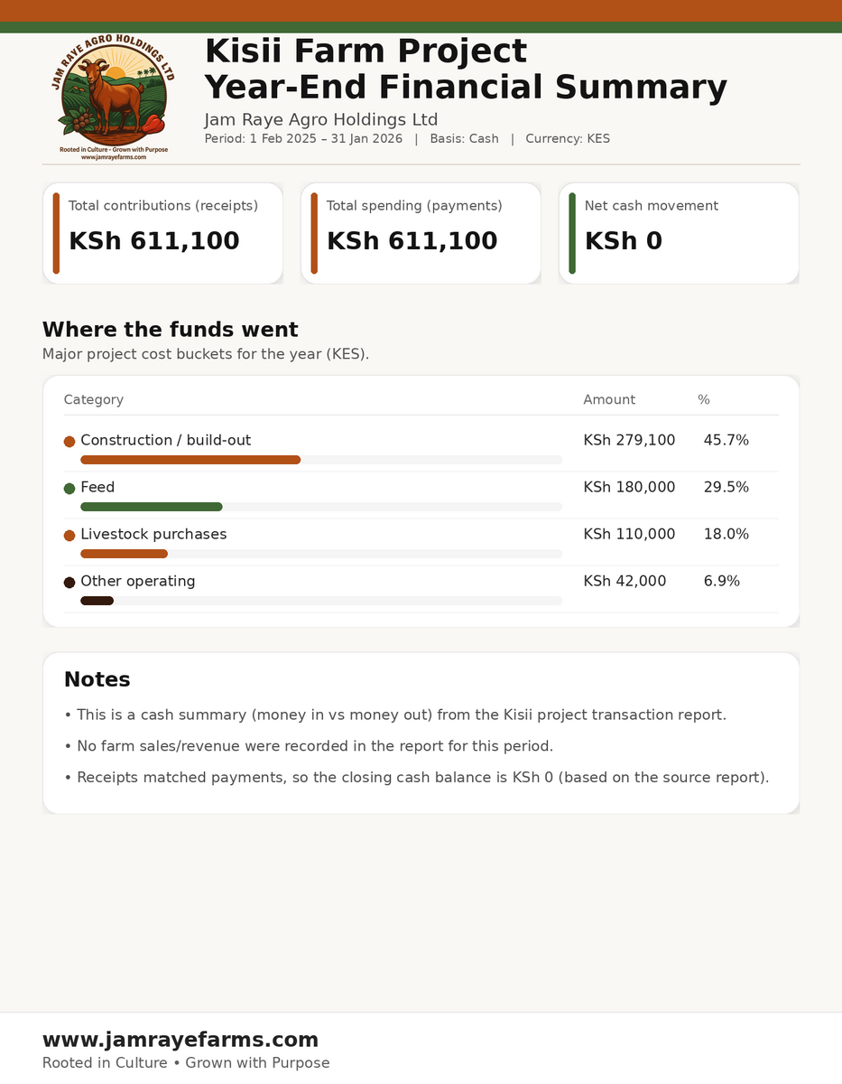Click the Notes heading
This screenshot has height=1084, width=842.
point(97,679)
